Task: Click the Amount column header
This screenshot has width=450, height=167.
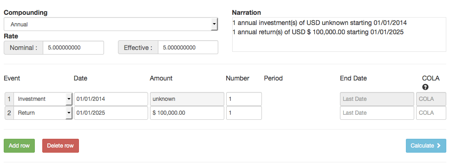Action: point(161,78)
